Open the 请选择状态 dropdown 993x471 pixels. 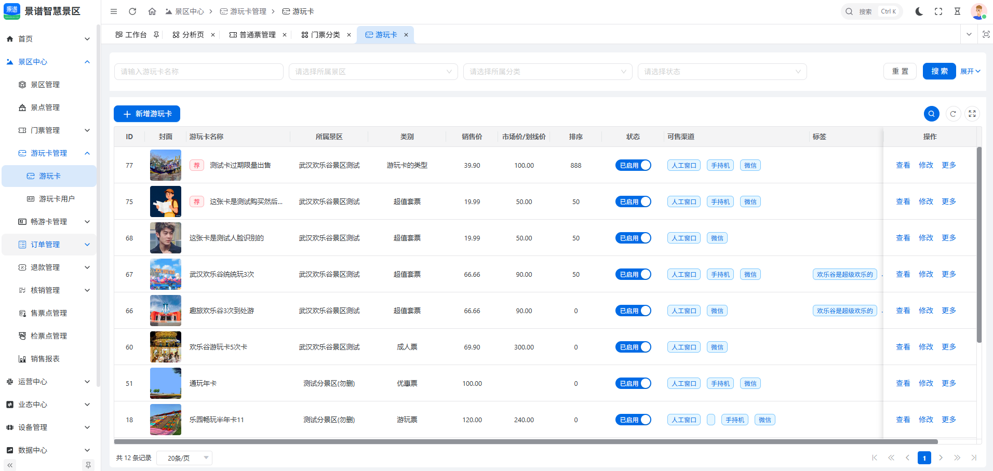[722, 72]
